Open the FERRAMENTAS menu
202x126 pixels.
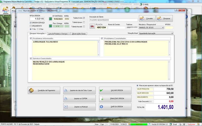tap(126, 4)
